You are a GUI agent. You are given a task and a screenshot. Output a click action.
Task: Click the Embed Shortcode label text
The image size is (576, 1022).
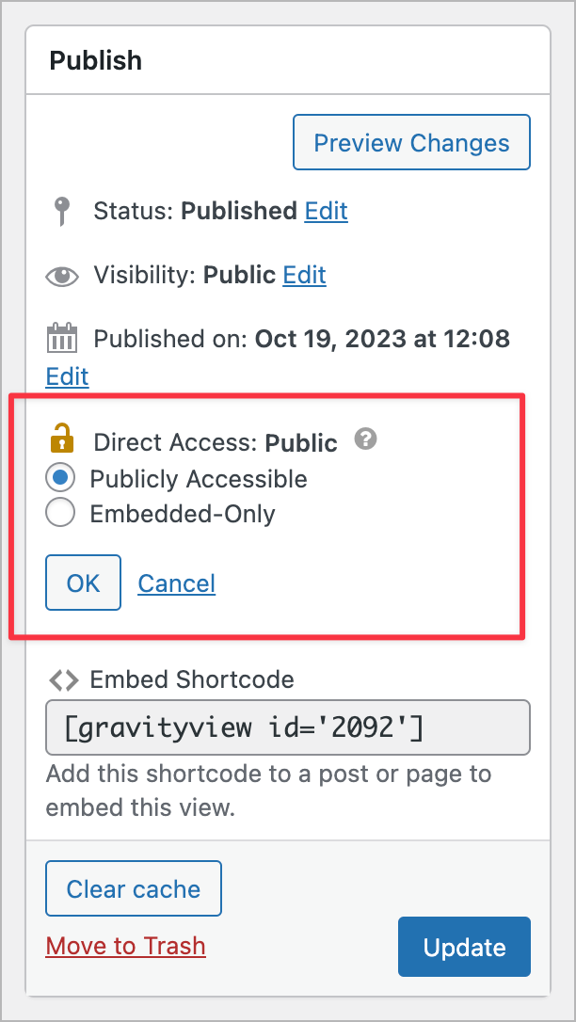192,679
